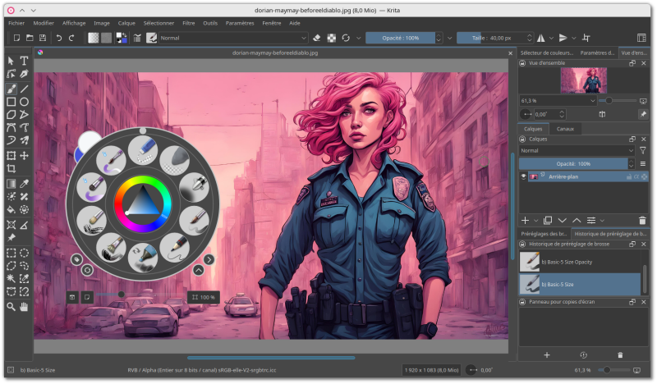
Task: Toggle horizontal mirror tool
Action: click(541, 38)
